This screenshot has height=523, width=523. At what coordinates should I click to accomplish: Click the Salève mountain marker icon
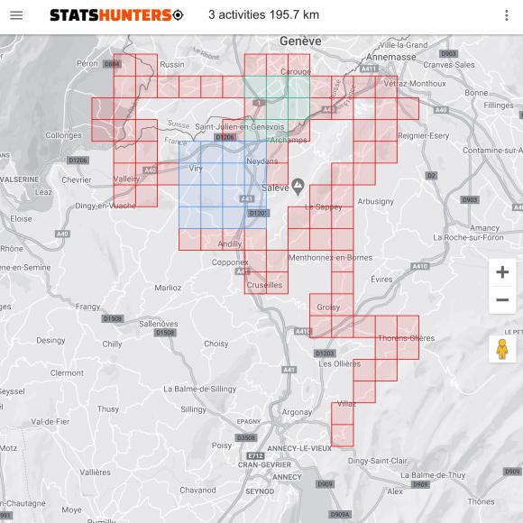(298, 187)
